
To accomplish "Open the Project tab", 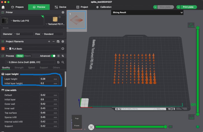I will point(82,7).
